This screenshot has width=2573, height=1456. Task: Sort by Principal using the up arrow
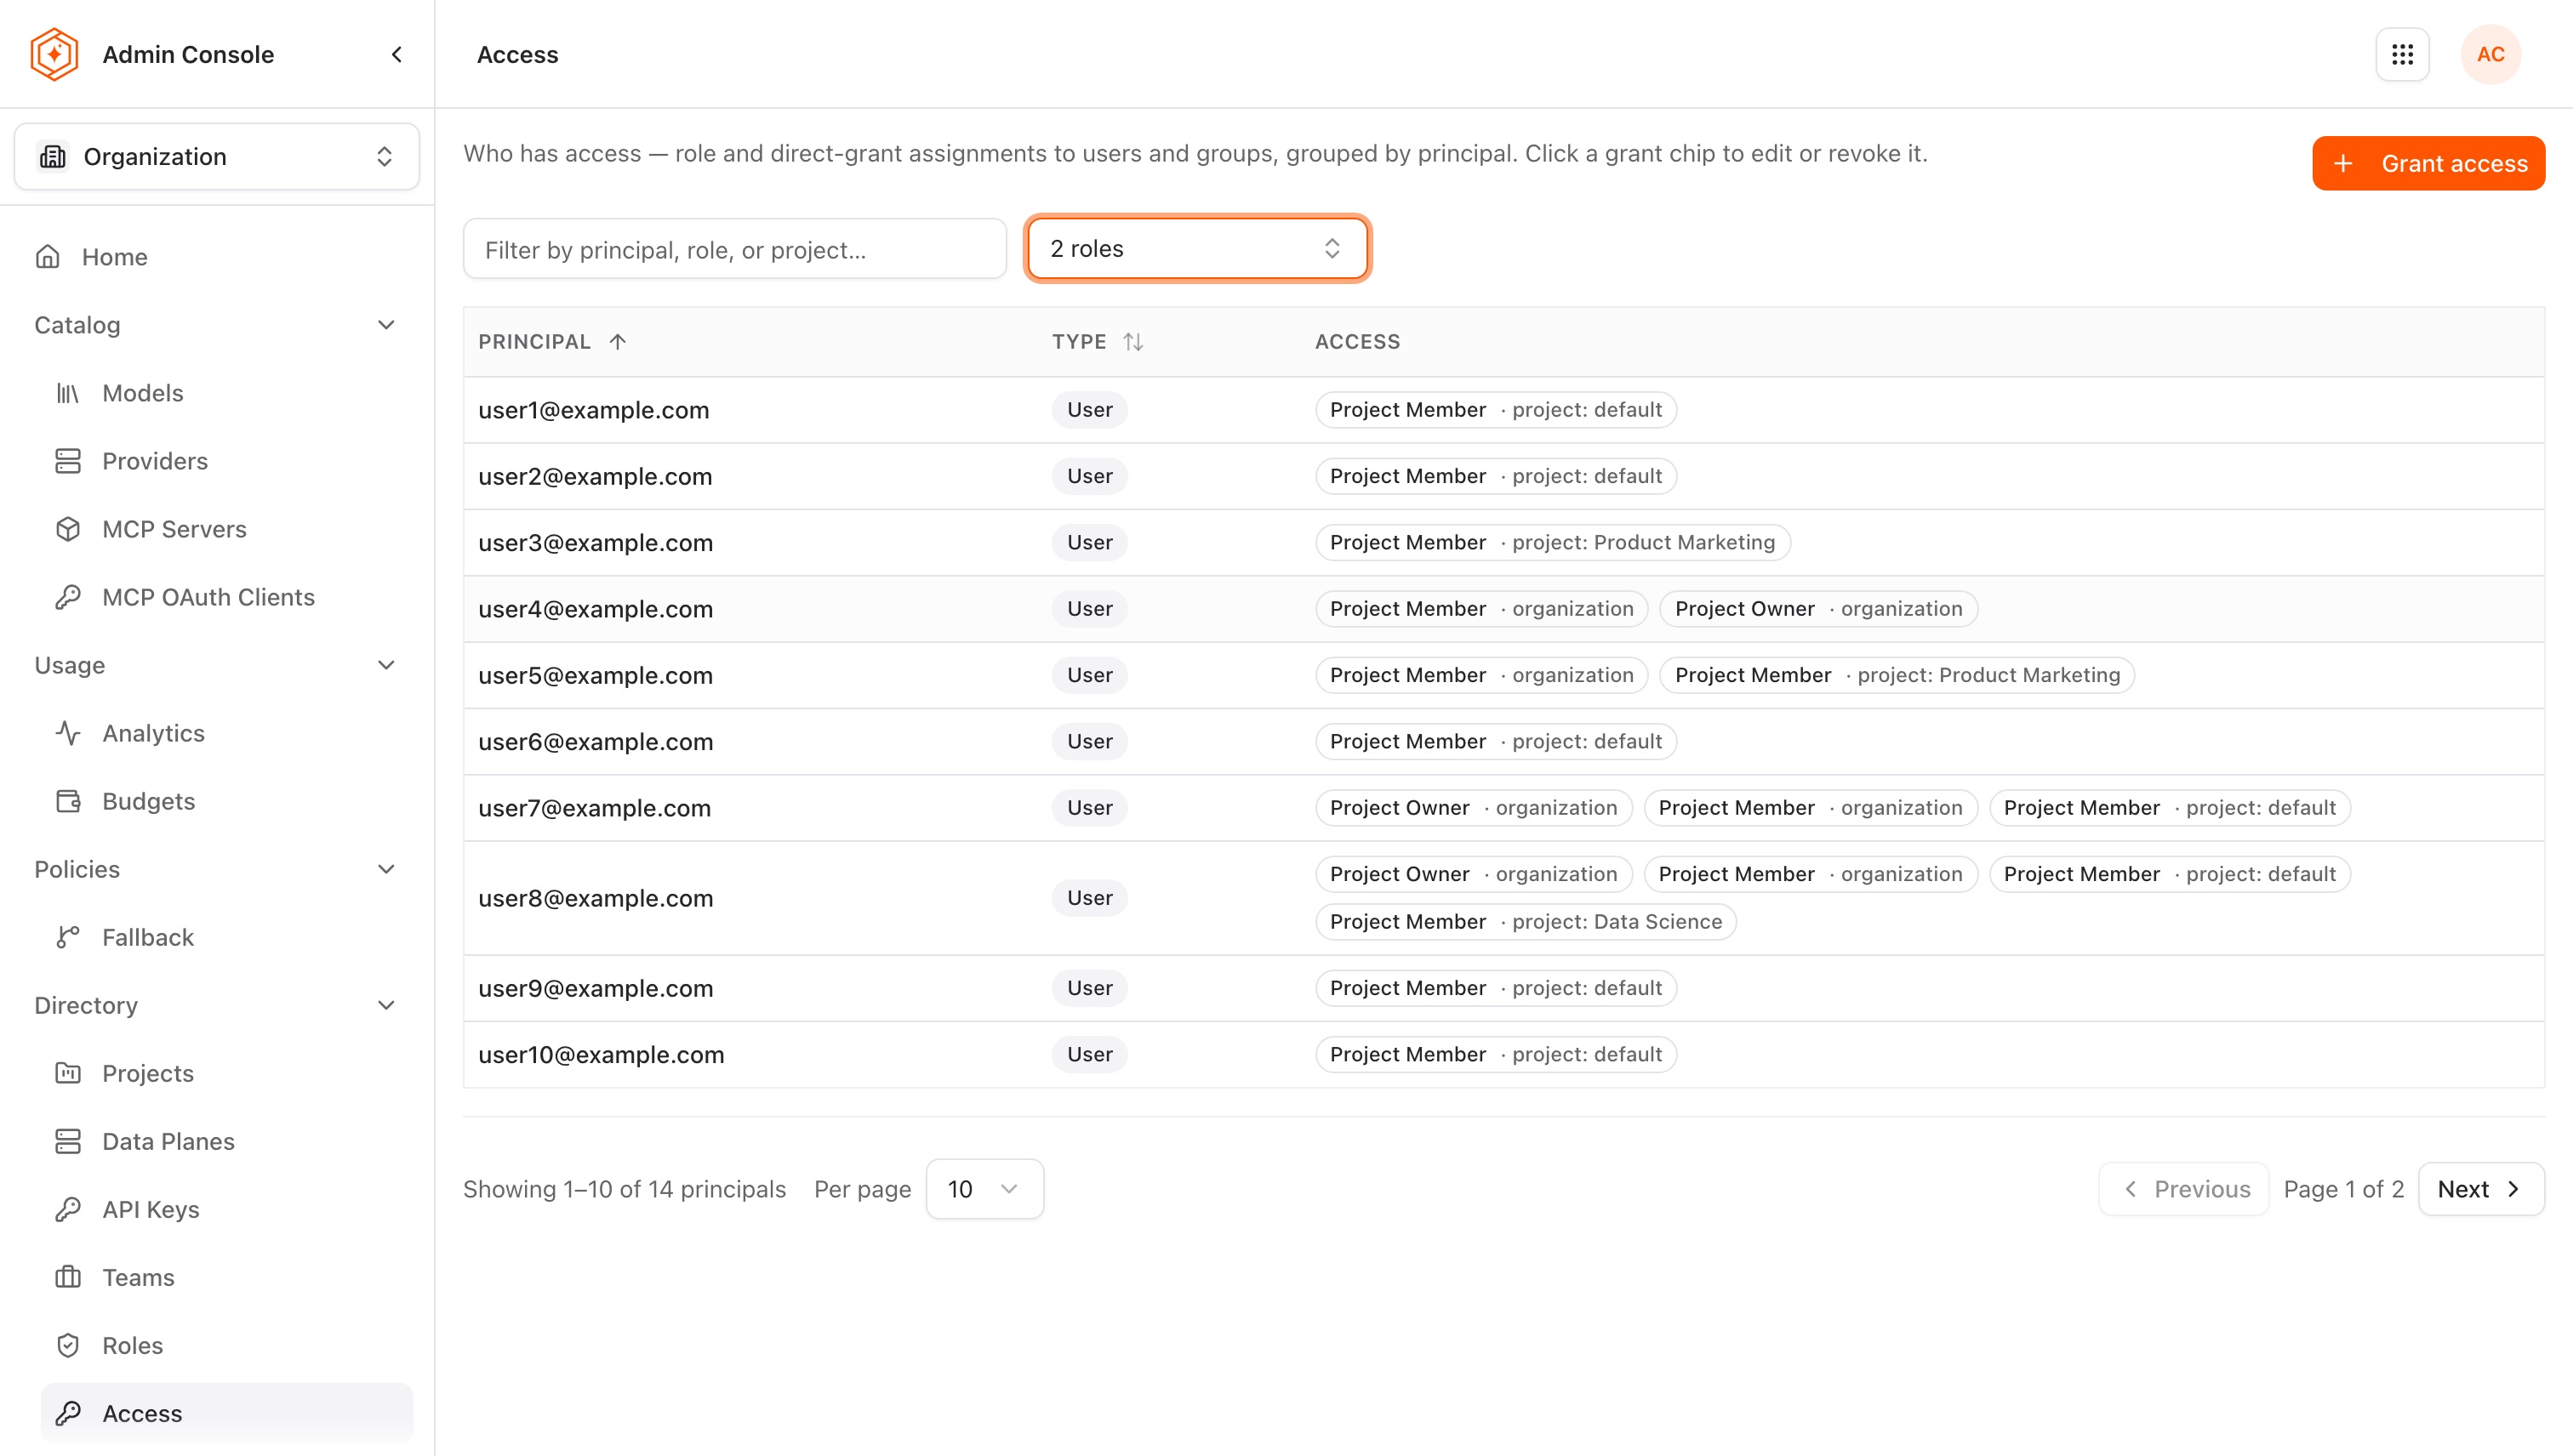click(x=619, y=342)
